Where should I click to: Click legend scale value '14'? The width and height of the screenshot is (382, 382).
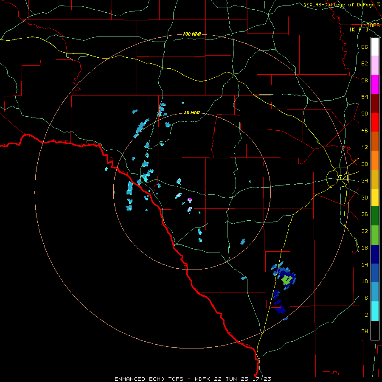pos(365,264)
